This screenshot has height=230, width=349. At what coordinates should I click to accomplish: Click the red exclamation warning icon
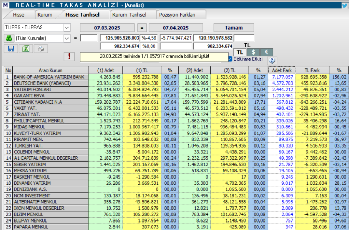pos(69,57)
